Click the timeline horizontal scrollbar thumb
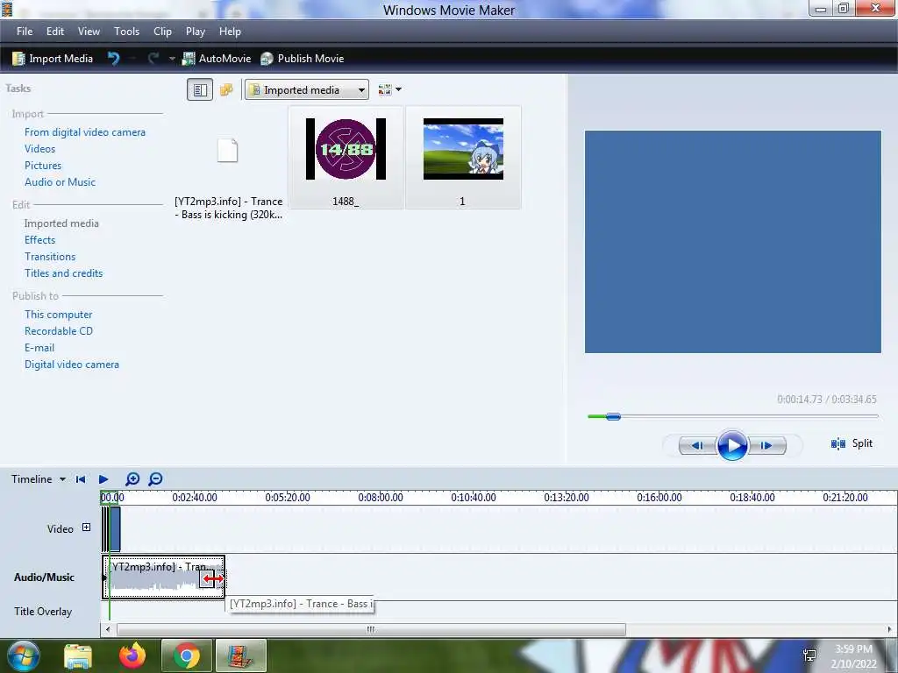The width and height of the screenshot is (898, 673). click(x=371, y=629)
